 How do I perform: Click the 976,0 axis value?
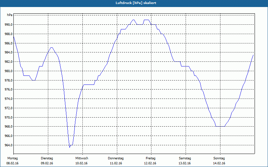coord(9,90)
